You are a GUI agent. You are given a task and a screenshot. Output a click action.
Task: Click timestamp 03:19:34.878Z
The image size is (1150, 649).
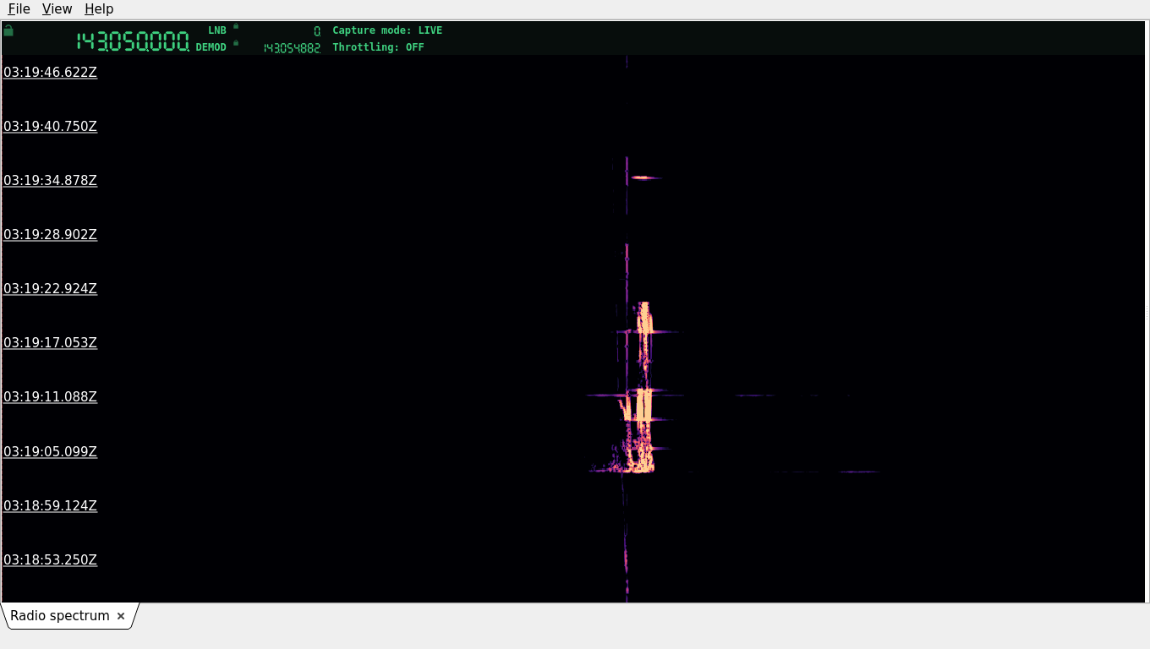pyautogui.click(x=51, y=181)
